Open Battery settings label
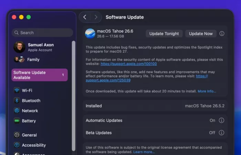Viewport: 241px width, 155px height. pyautogui.click(x=29, y=121)
